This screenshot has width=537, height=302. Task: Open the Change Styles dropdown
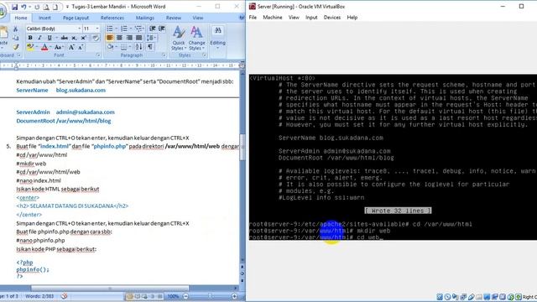196,38
